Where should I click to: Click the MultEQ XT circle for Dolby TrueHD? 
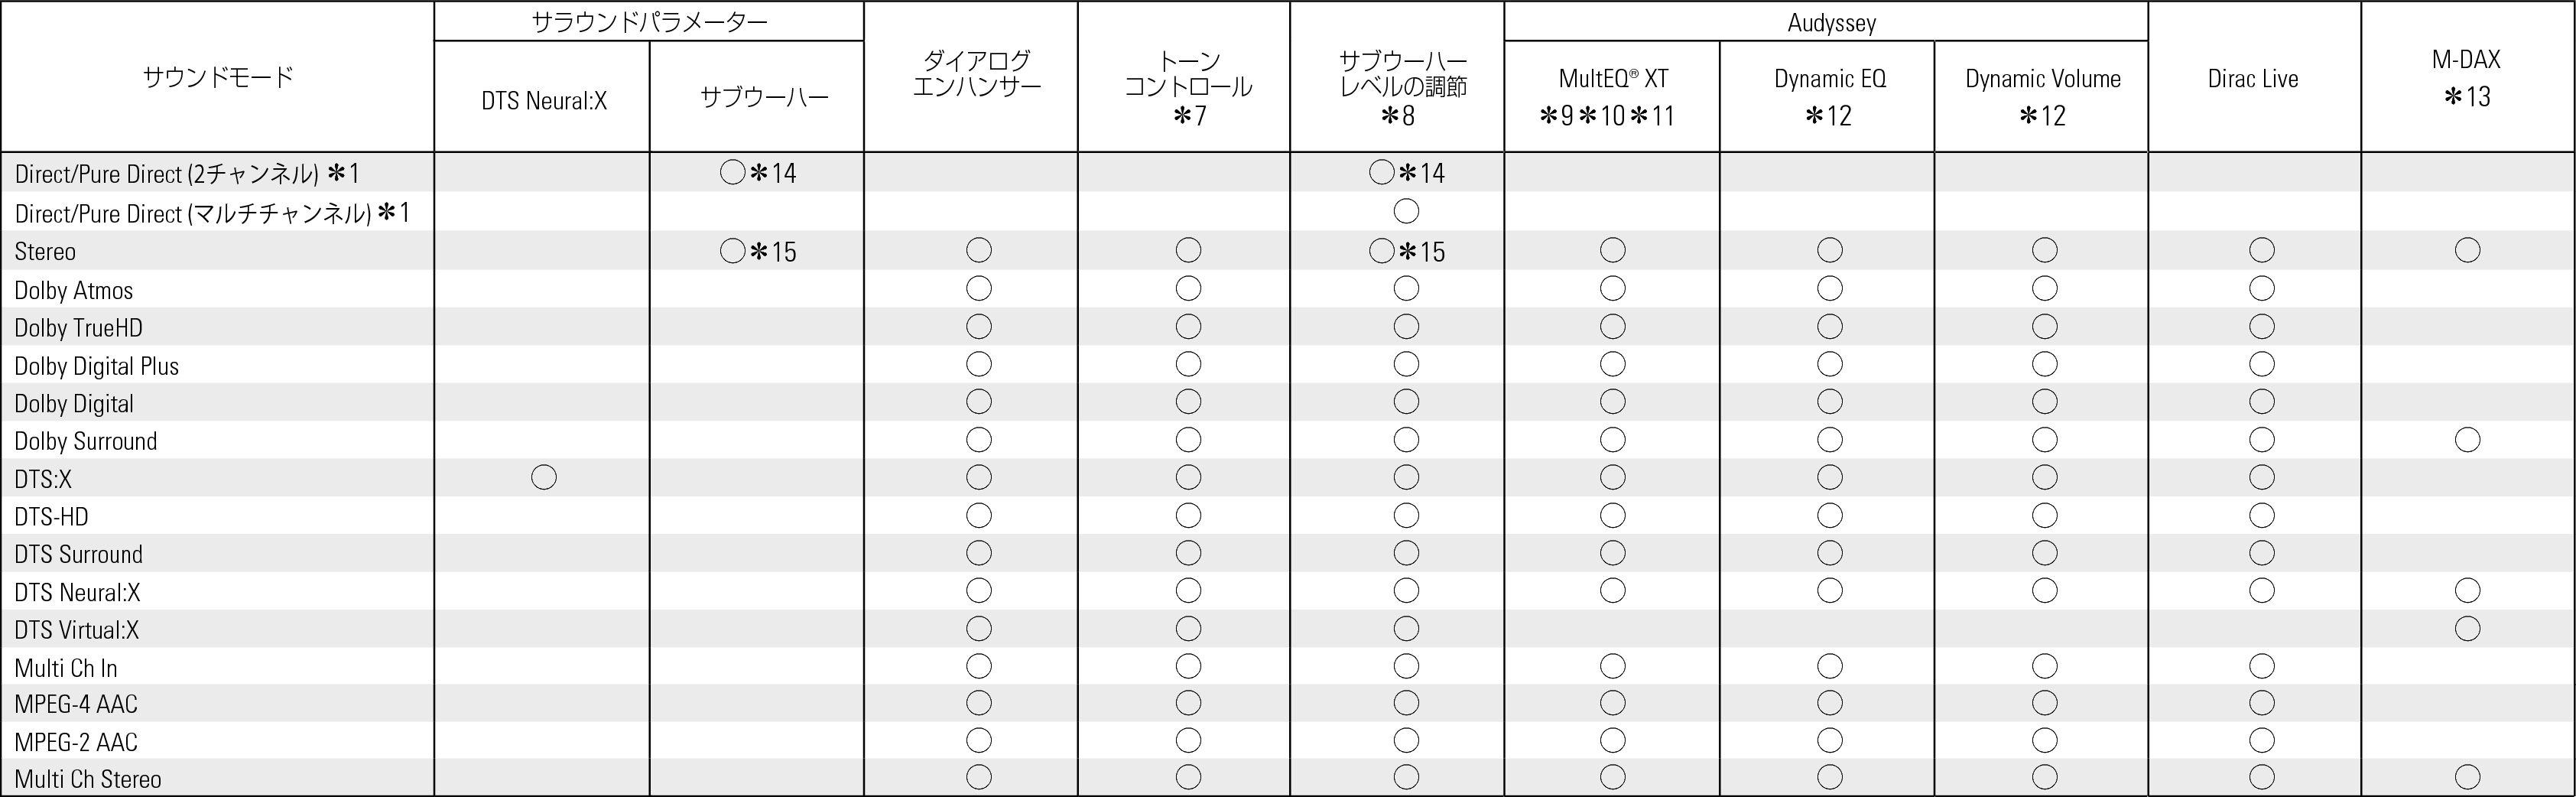click(1612, 326)
